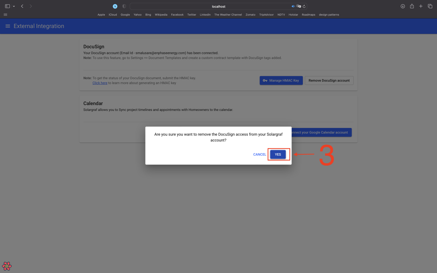Open the design patterns bookmark
Viewport: 437px width, 273px height.
pyautogui.click(x=329, y=15)
